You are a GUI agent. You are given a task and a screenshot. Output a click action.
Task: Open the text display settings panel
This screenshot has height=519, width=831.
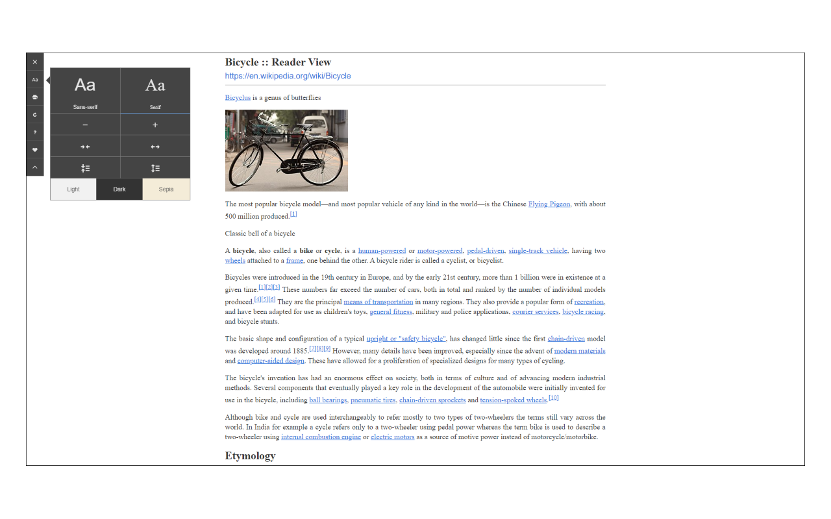coord(34,79)
